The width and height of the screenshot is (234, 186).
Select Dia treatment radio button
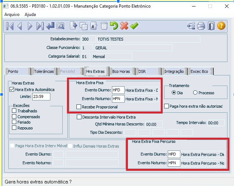click(x=174, y=92)
